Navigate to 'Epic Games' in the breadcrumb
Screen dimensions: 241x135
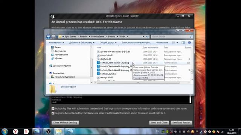click(70, 37)
